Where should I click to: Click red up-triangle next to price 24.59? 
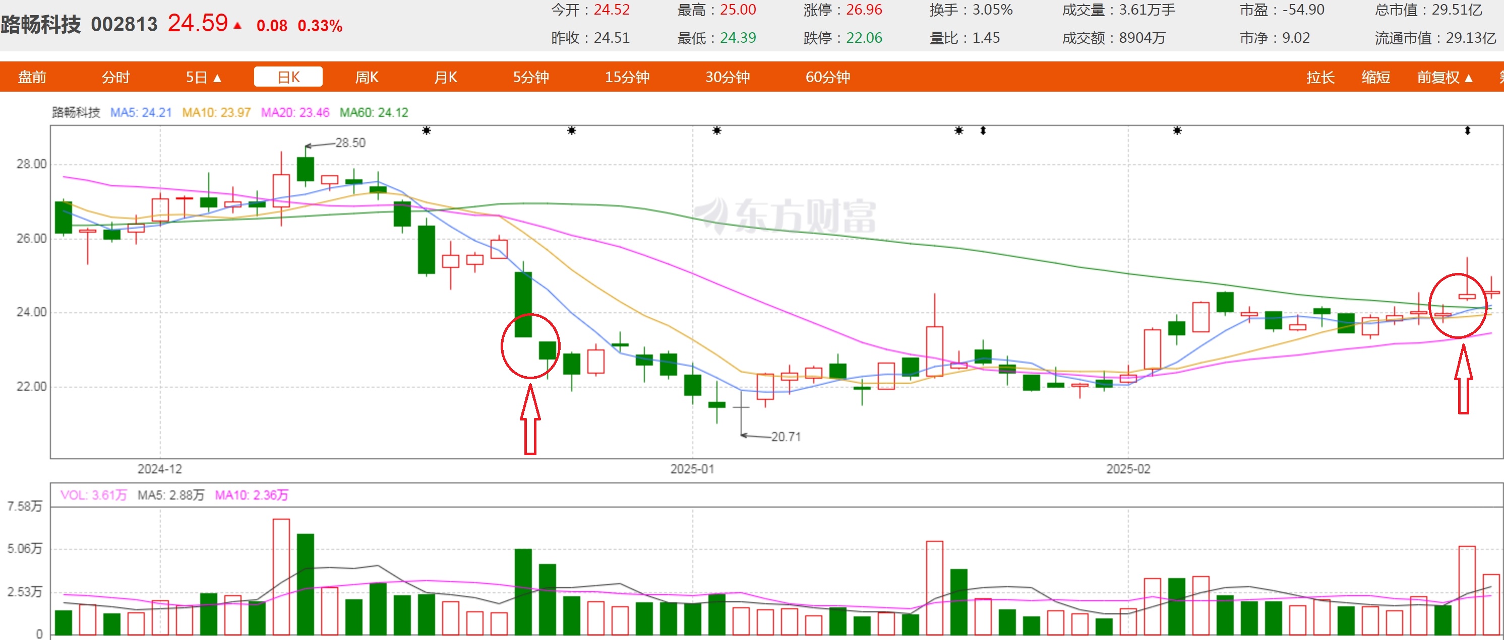coord(237,25)
